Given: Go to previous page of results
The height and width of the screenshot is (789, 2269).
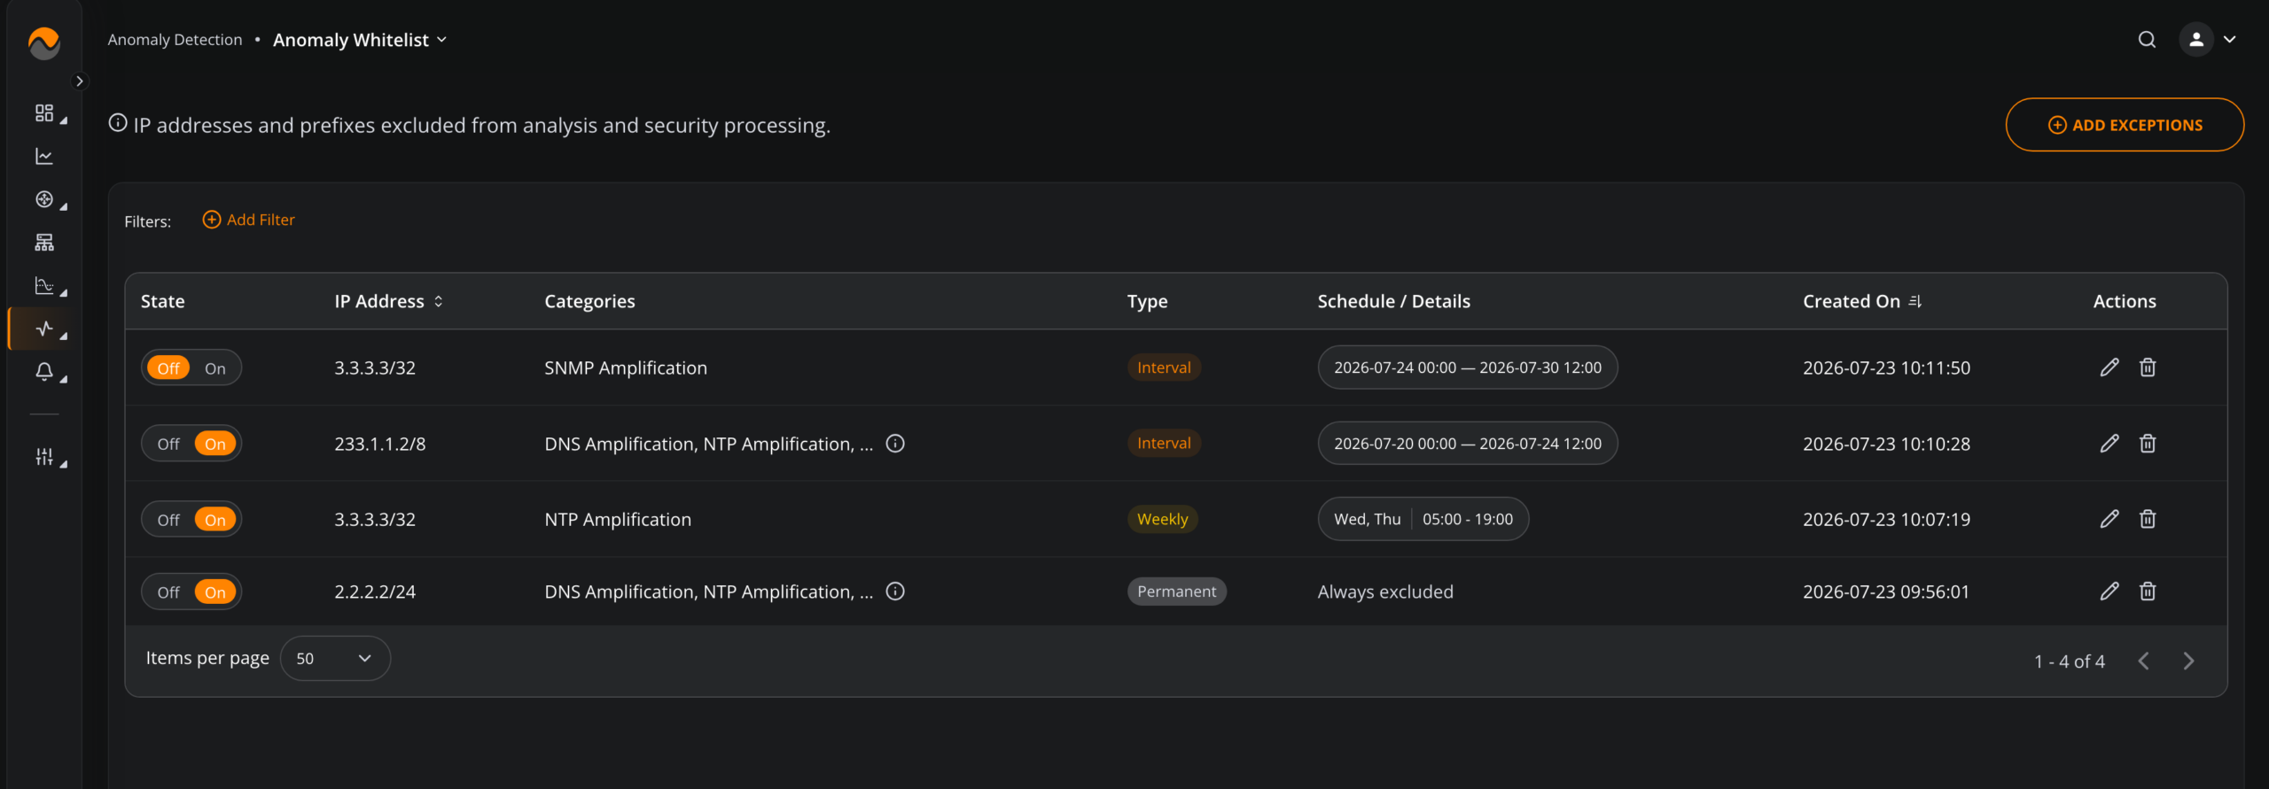Looking at the screenshot, I should [x=2143, y=661].
